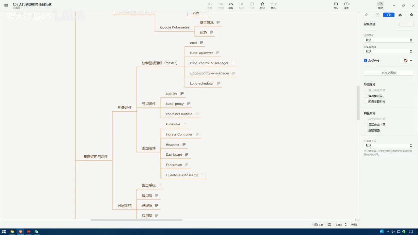Switch to 大纲 outline view
418x235 pixels.
pos(354,225)
